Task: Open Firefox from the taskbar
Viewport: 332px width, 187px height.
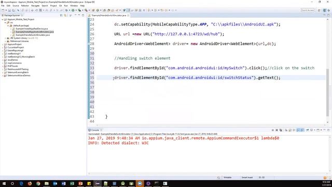Action: [30, 183]
